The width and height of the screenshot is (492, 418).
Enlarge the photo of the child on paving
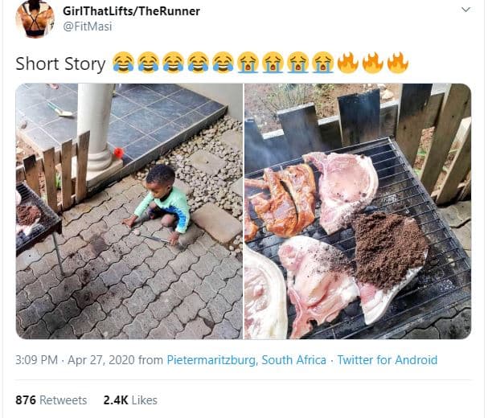tap(129, 211)
